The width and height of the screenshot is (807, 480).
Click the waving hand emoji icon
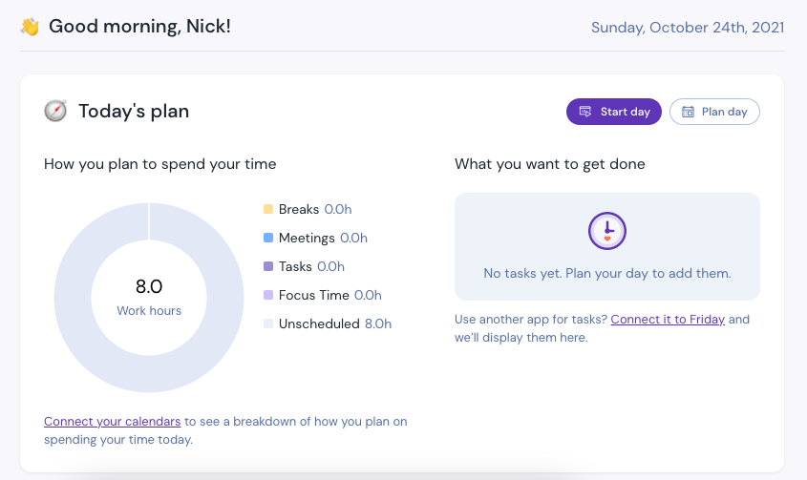31,27
